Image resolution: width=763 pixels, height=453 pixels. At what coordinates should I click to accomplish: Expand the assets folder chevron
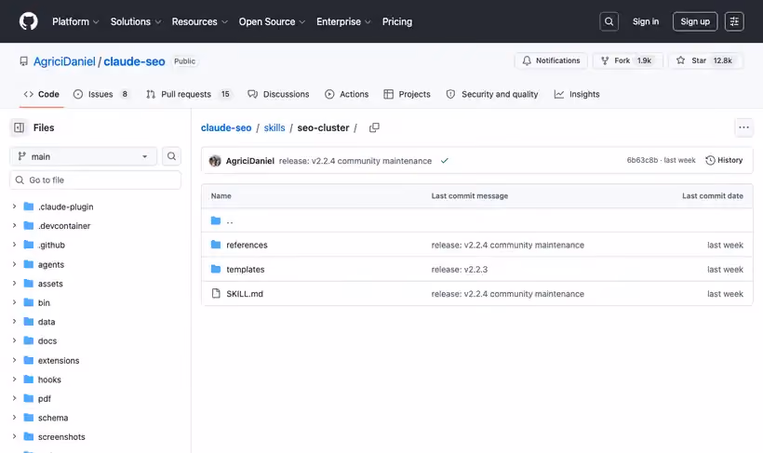14,283
